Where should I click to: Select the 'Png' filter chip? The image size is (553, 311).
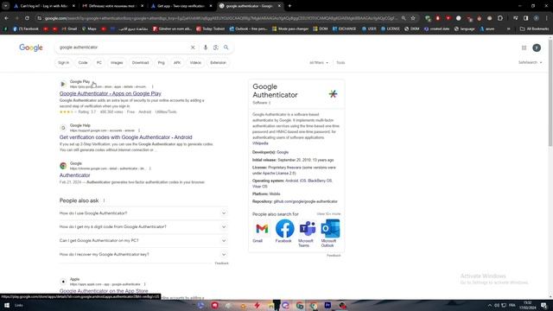coord(162,63)
